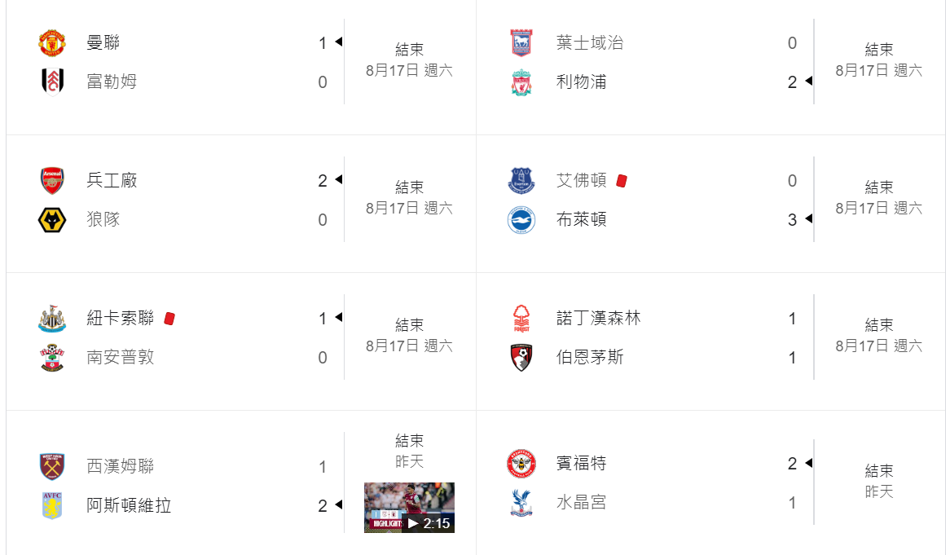The width and height of the screenshot is (950, 555).
Task: Click the Wolves club crest
Action: coord(52,220)
